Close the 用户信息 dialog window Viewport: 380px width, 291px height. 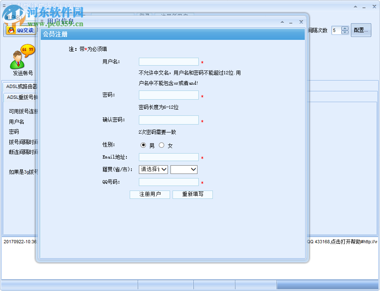coord(301,22)
